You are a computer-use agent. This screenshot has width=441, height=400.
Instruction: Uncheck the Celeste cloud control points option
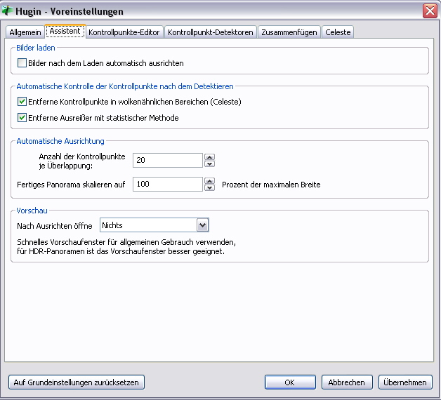pos(22,102)
